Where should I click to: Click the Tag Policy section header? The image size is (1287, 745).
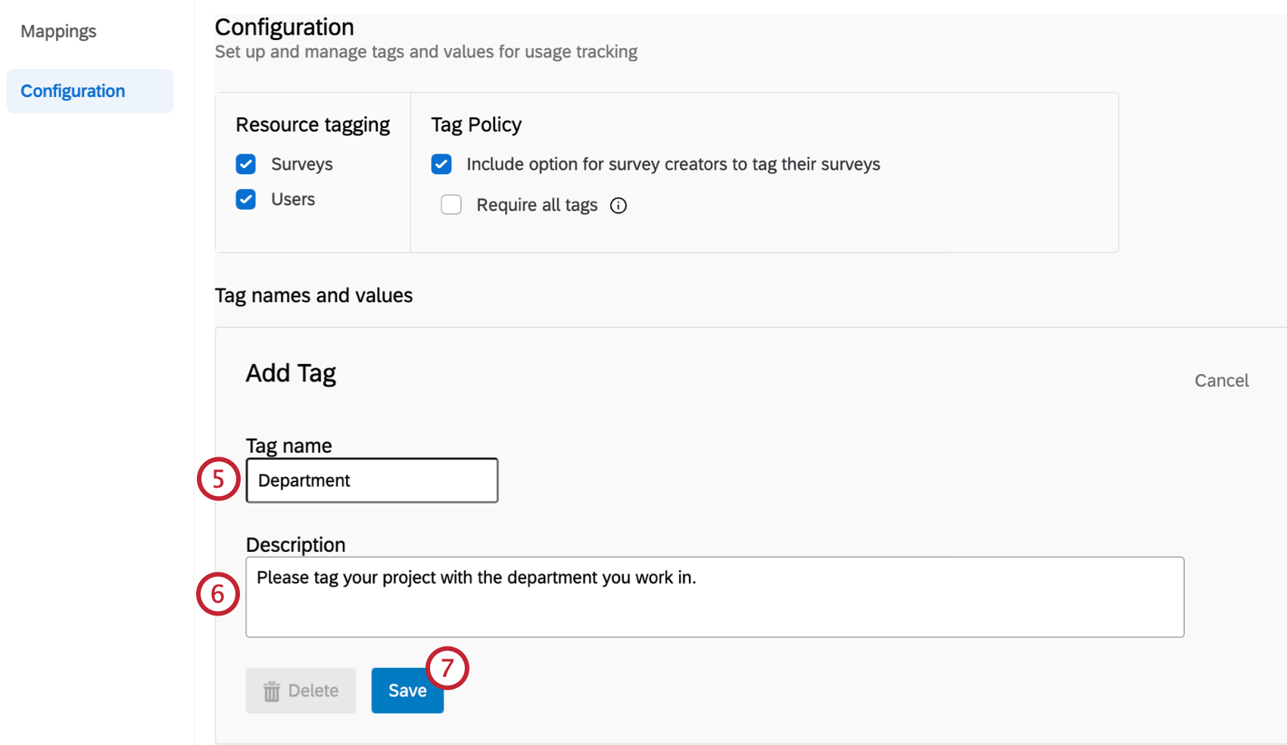pyautogui.click(x=476, y=123)
